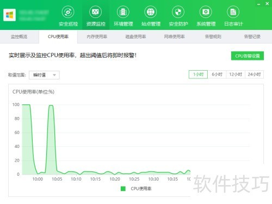Expand the 瞬时值 value range dropdown
Screen dimensions: 272x204
pos(44,75)
